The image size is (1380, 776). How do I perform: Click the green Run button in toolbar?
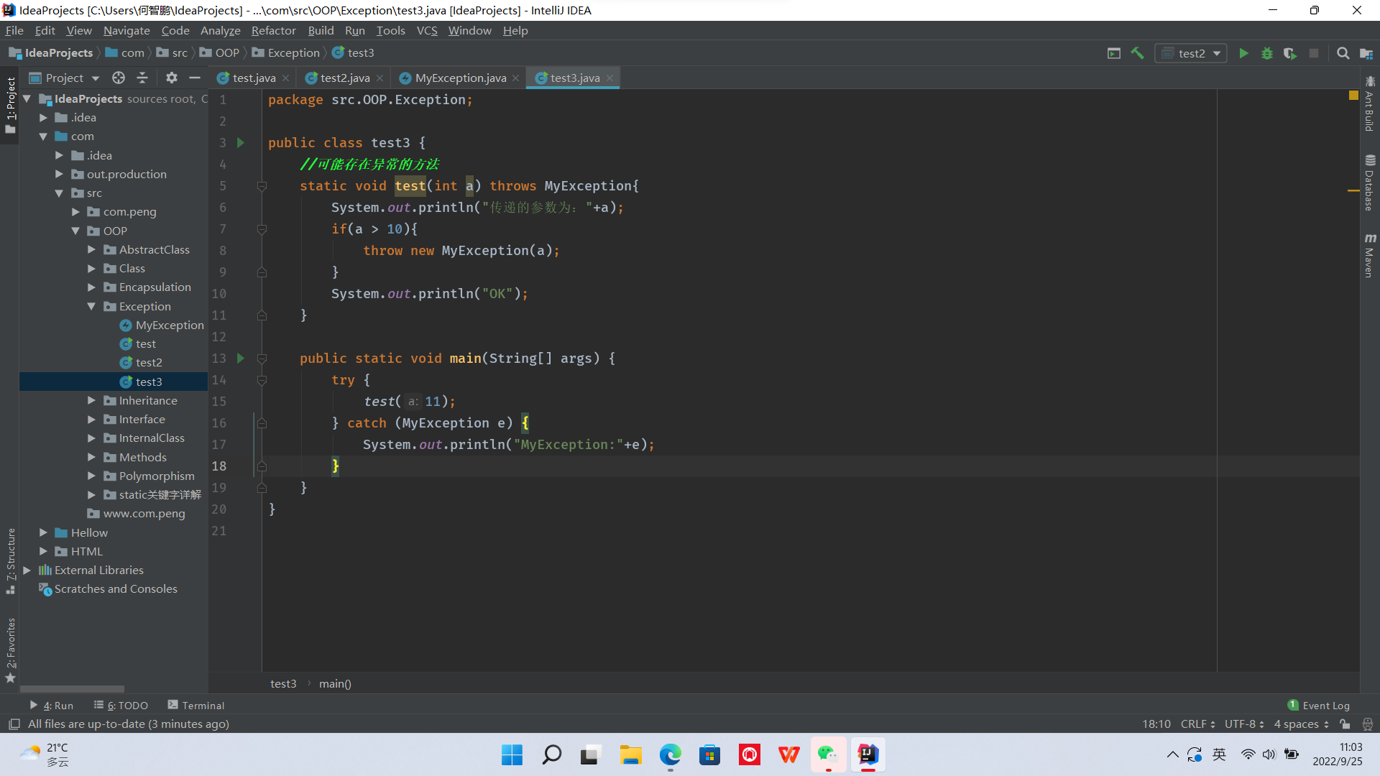[x=1243, y=53]
